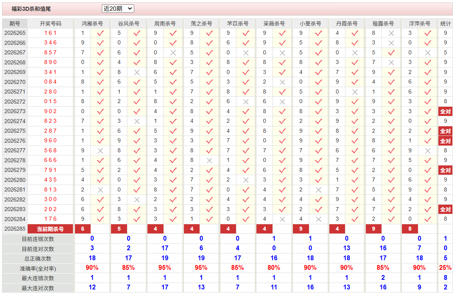Click the 统计 column header
Image resolution: width=456 pixels, height=297 pixels.
[x=445, y=24]
